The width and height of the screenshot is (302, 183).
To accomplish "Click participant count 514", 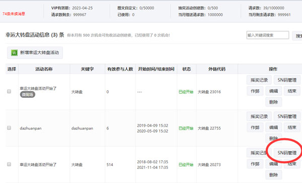I will 110,165.
